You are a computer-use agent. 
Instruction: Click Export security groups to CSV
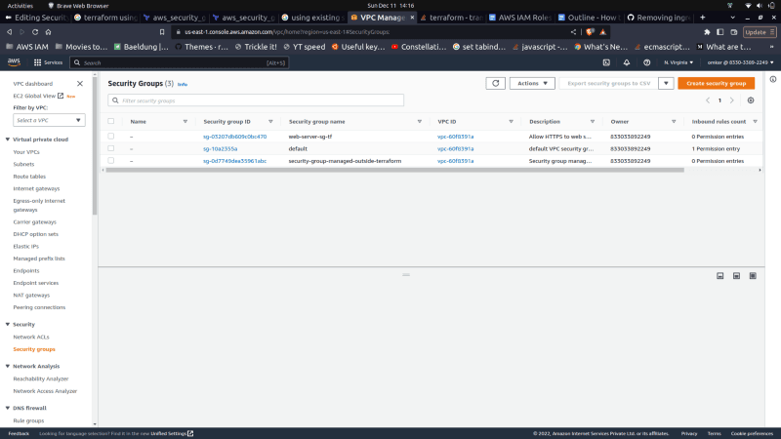click(608, 83)
